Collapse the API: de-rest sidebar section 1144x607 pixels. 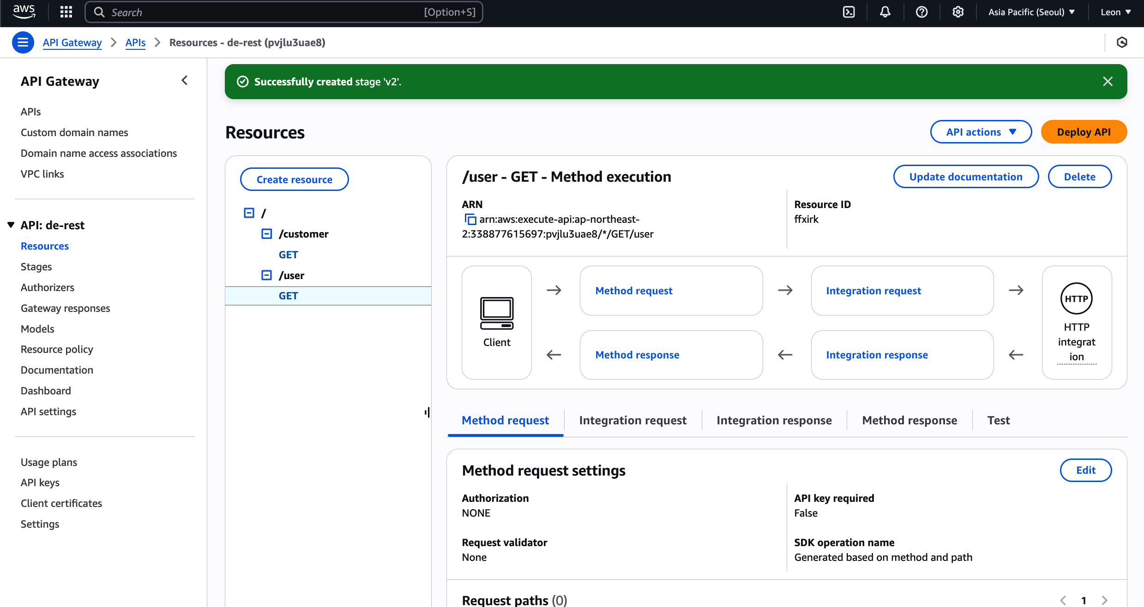(x=11, y=225)
